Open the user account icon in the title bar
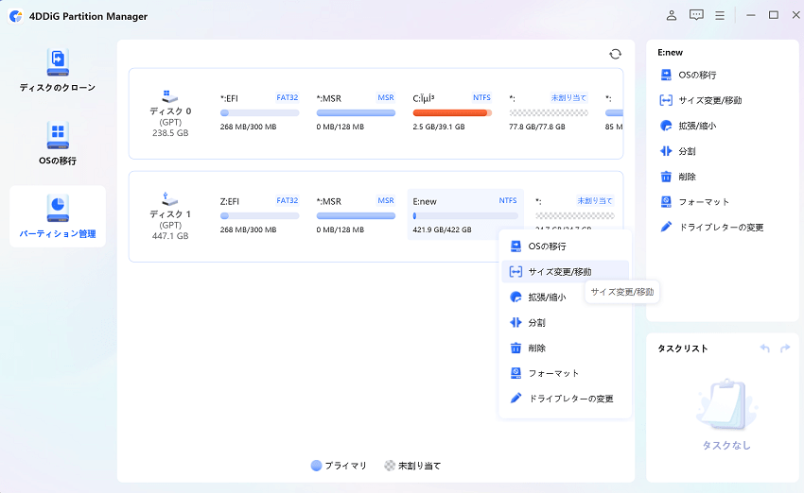Image resolution: width=804 pixels, height=493 pixels. [x=672, y=15]
